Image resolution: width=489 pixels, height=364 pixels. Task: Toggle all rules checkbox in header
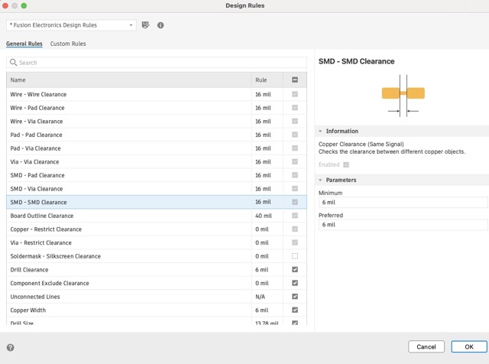pos(295,80)
